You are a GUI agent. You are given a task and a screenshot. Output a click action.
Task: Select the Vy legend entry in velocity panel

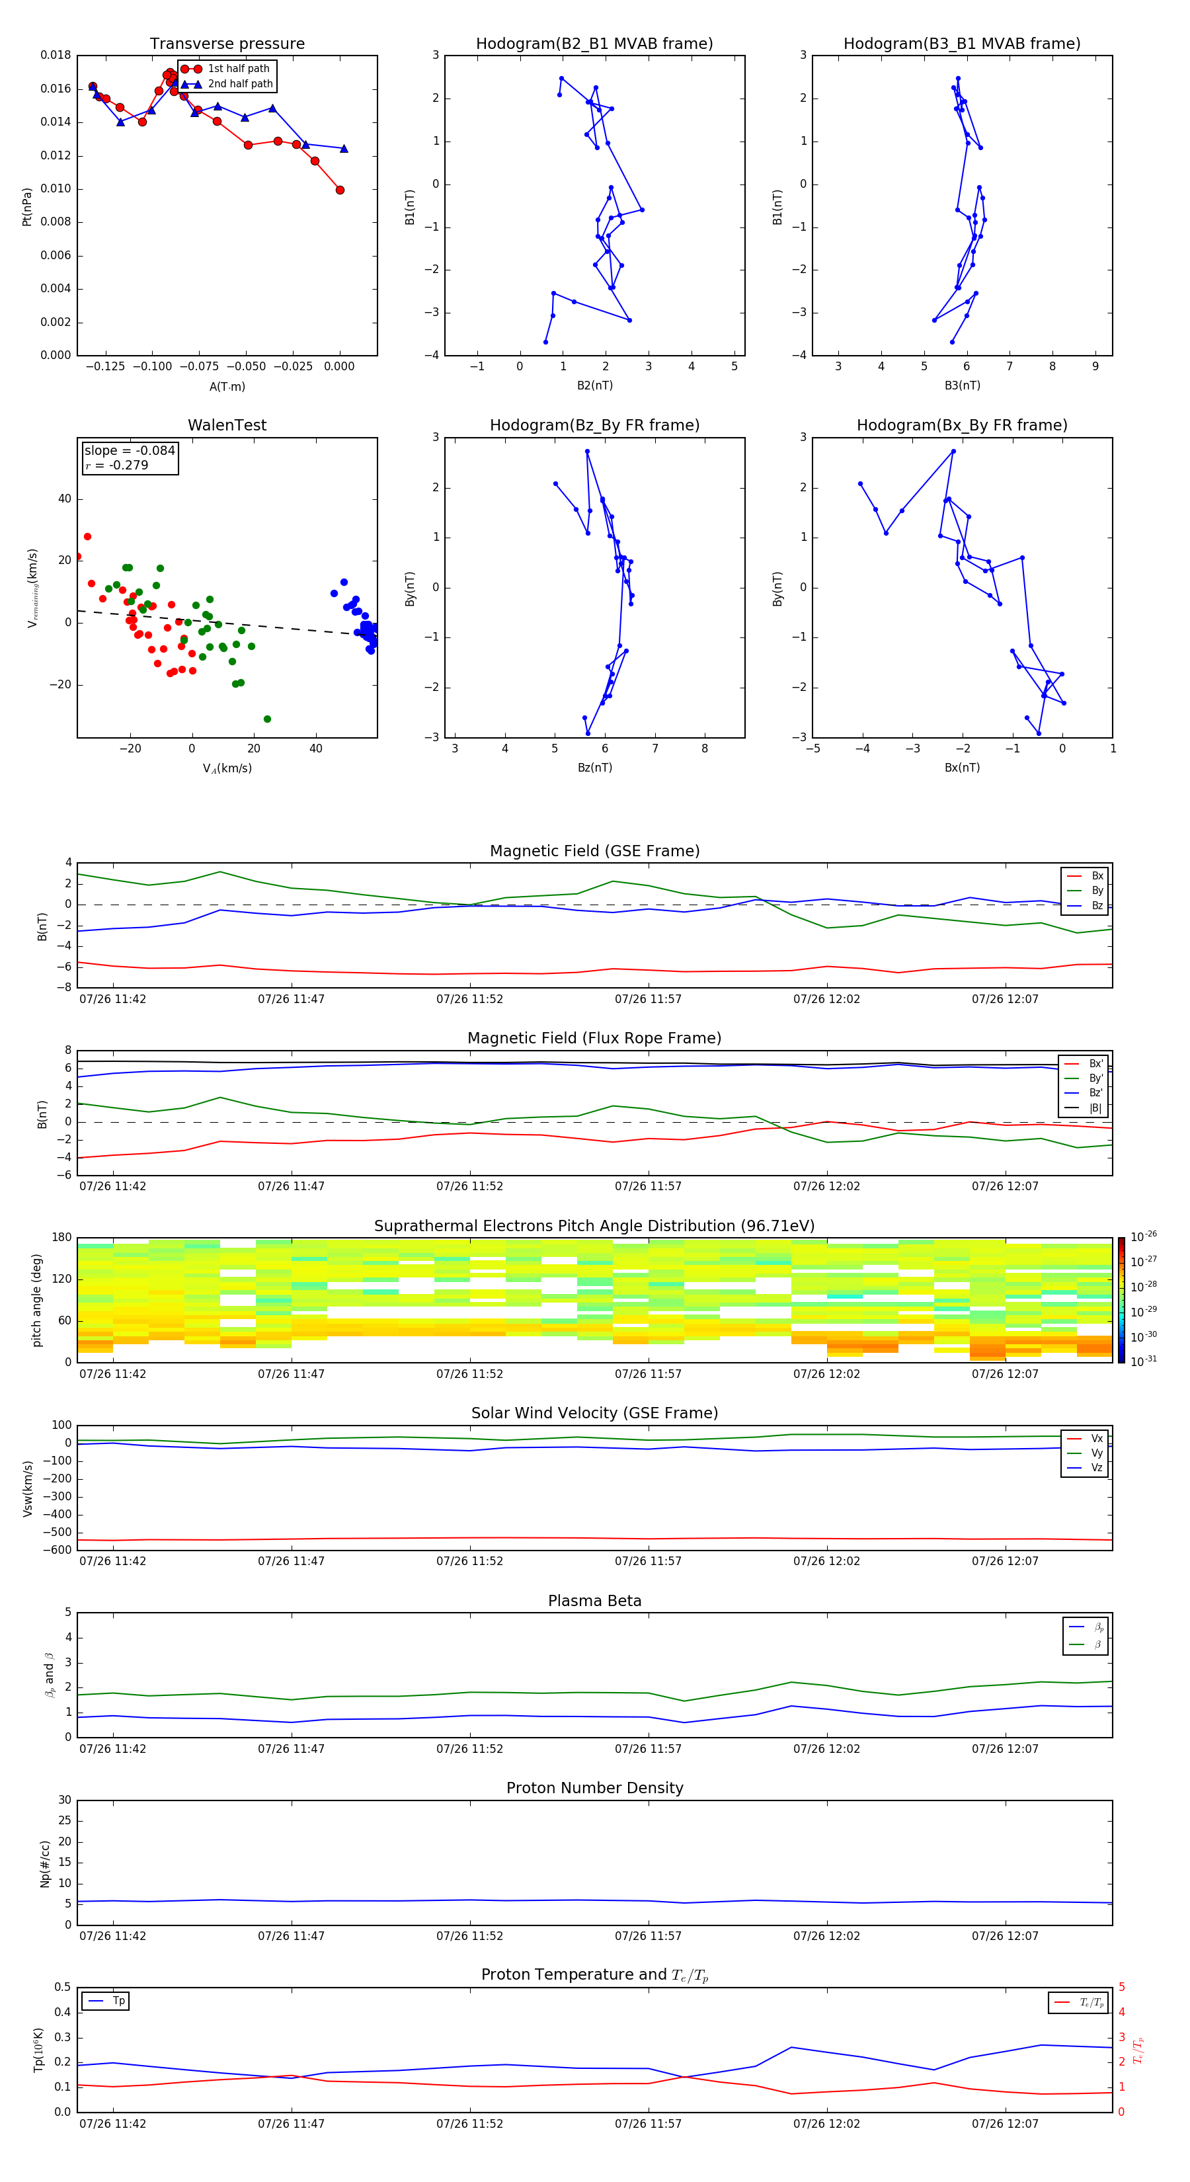[x=1085, y=1453]
